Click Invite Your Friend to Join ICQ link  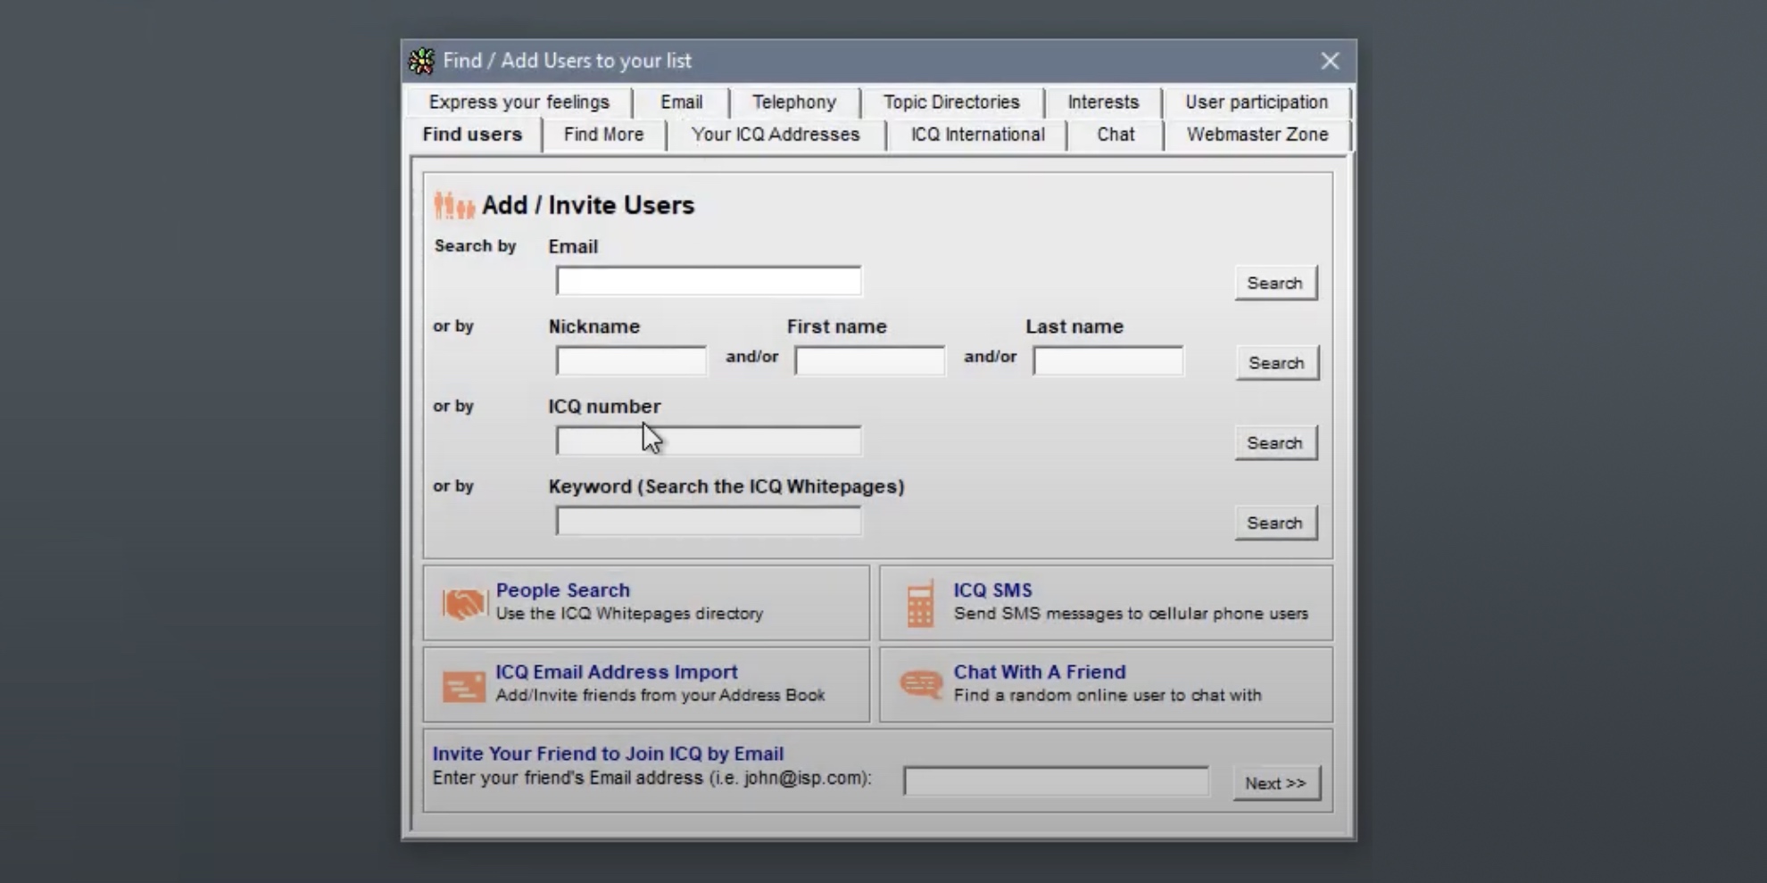point(609,754)
